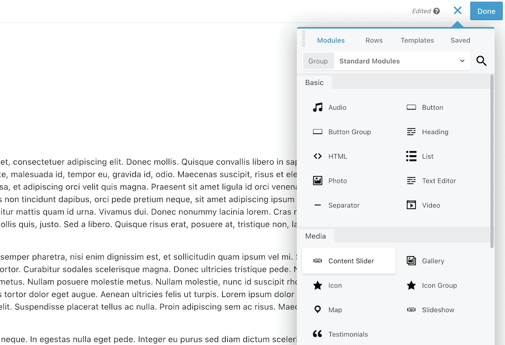Click the HTML code brackets icon
The image size is (505, 345).
pyautogui.click(x=318, y=156)
